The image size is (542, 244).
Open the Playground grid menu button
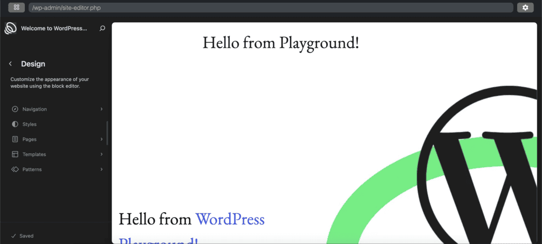point(16,7)
